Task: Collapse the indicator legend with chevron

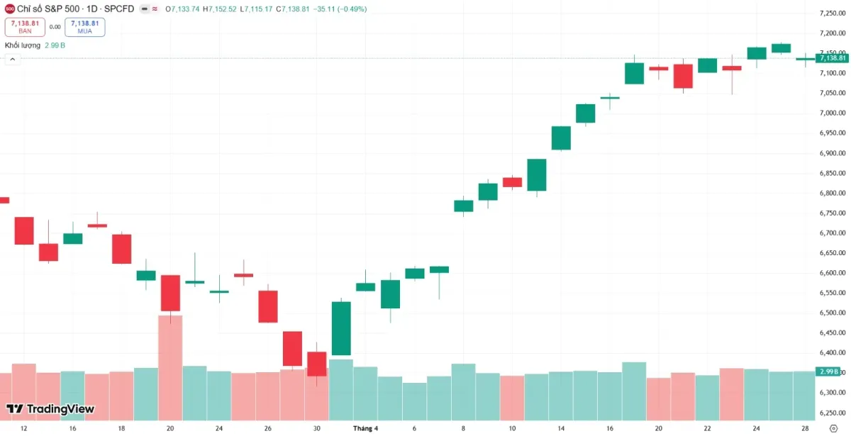Action: (12, 60)
